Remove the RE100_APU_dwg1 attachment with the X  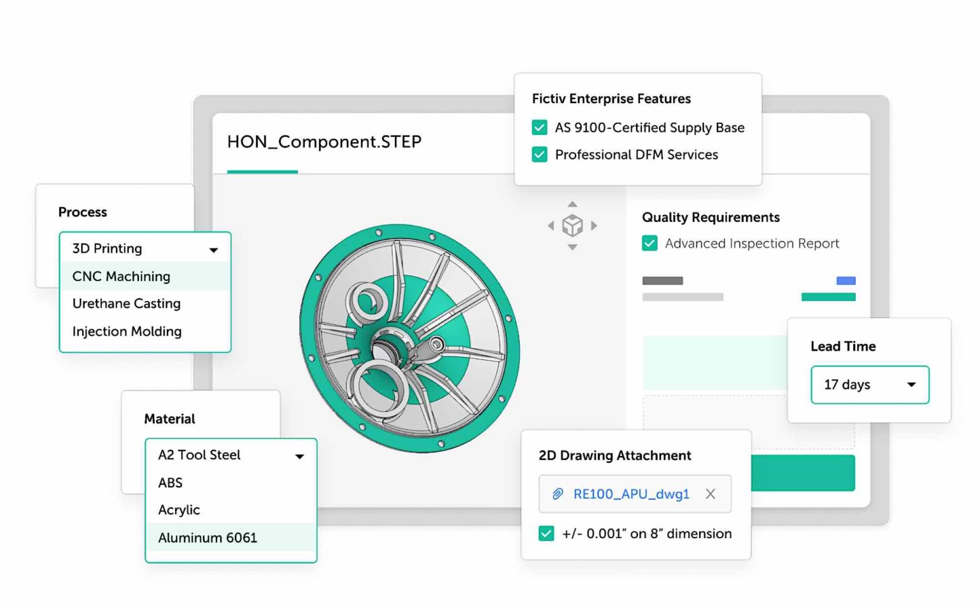click(x=710, y=494)
